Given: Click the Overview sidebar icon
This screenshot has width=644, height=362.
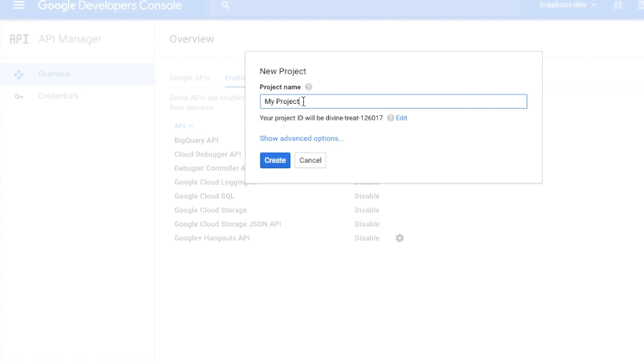Looking at the screenshot, I should tap(19, 74).
